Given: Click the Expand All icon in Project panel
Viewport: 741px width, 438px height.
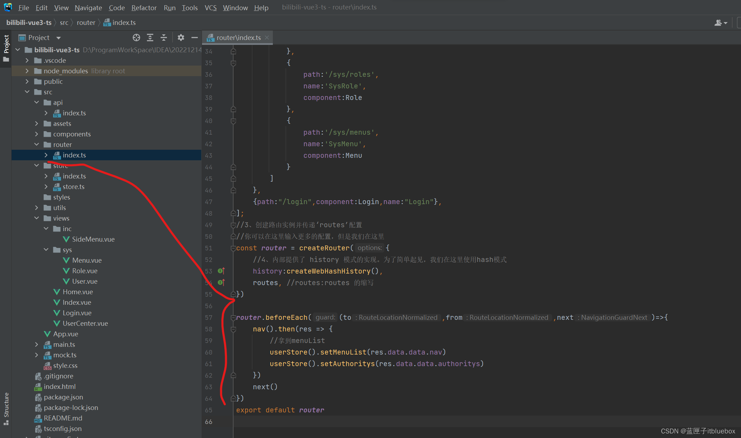Looking at the screenshot, I should pos(150,38).
